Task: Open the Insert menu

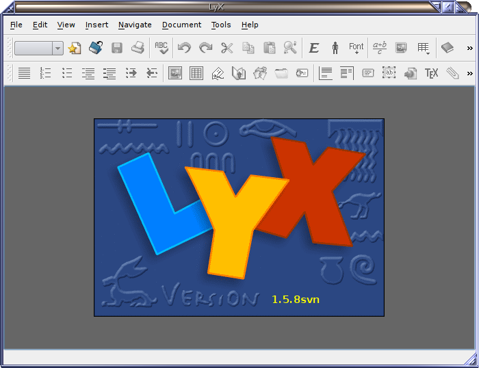Action: point(96,25)
